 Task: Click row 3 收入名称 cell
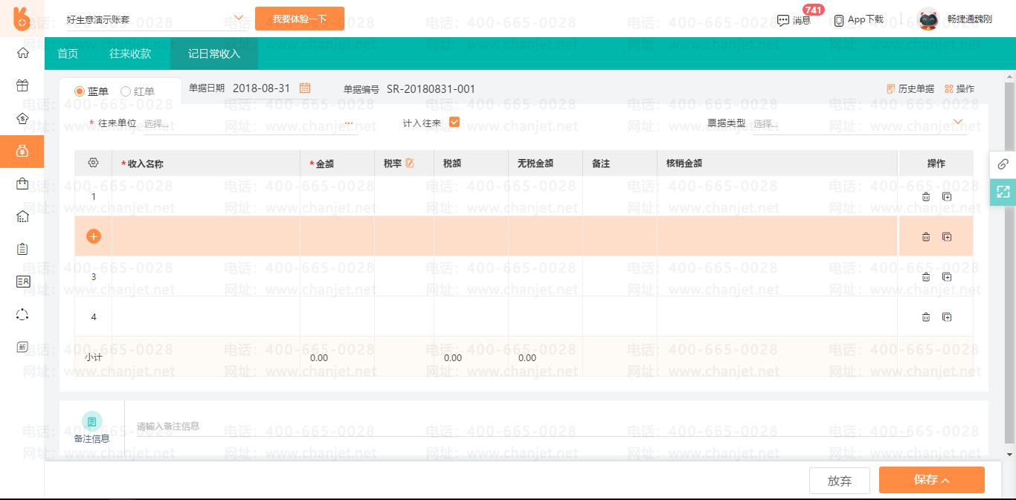[206, 276]
